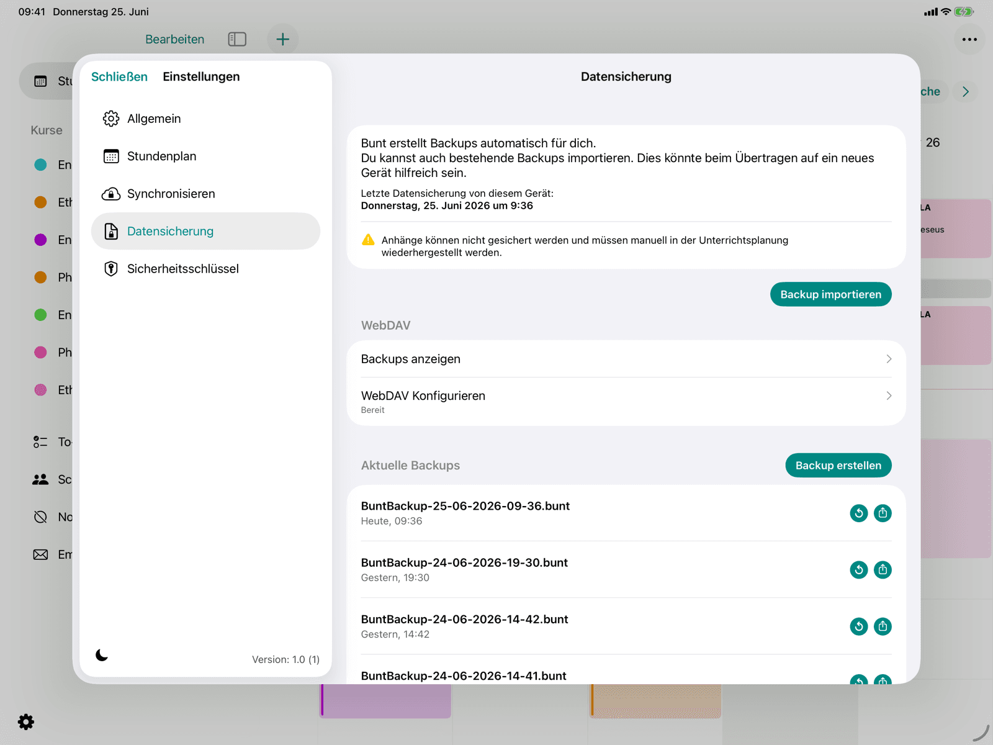Select the Synchronisieren settings section

click(x=205, y=194)
